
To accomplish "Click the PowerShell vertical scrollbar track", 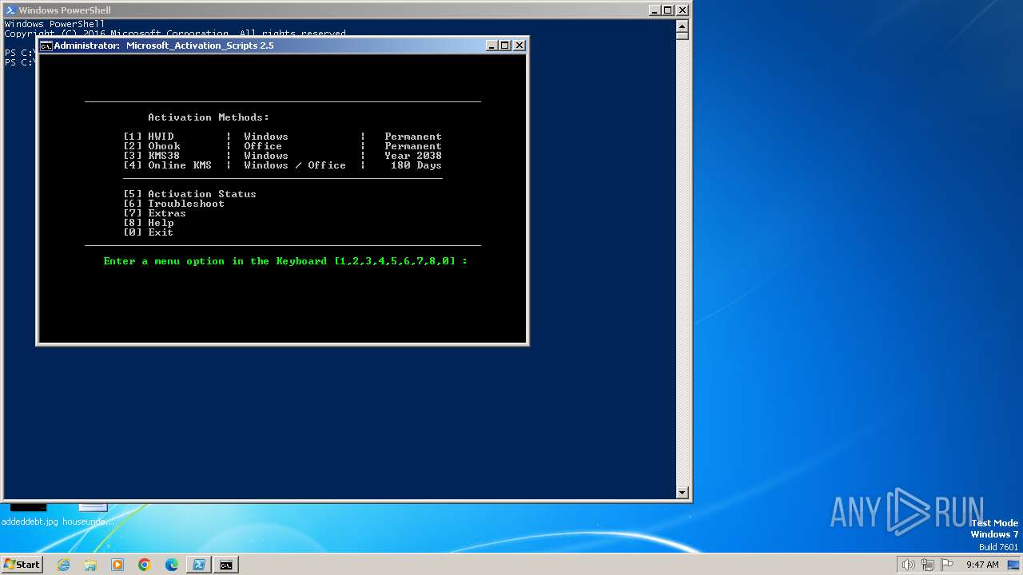I will 682,264.
